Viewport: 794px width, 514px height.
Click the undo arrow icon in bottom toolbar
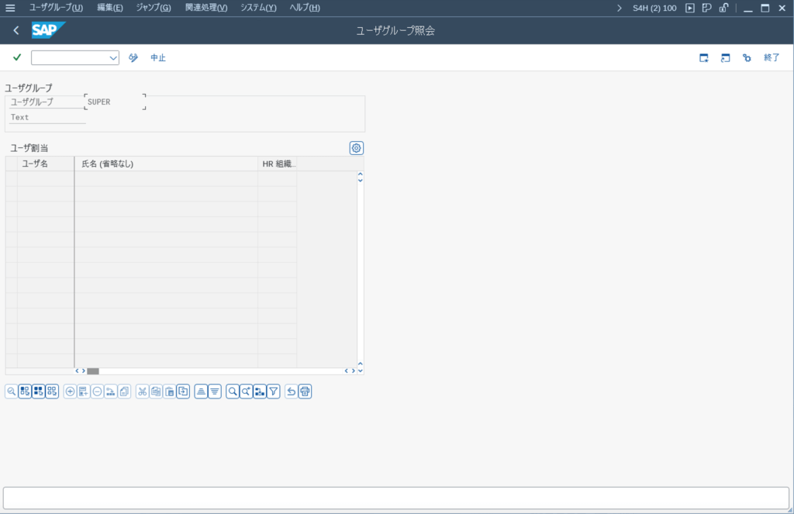292,392
